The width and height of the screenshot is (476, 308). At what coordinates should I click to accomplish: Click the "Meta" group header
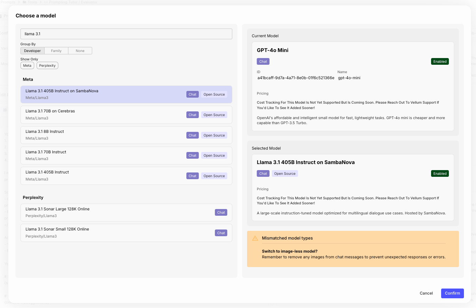(x=28, y=80)
